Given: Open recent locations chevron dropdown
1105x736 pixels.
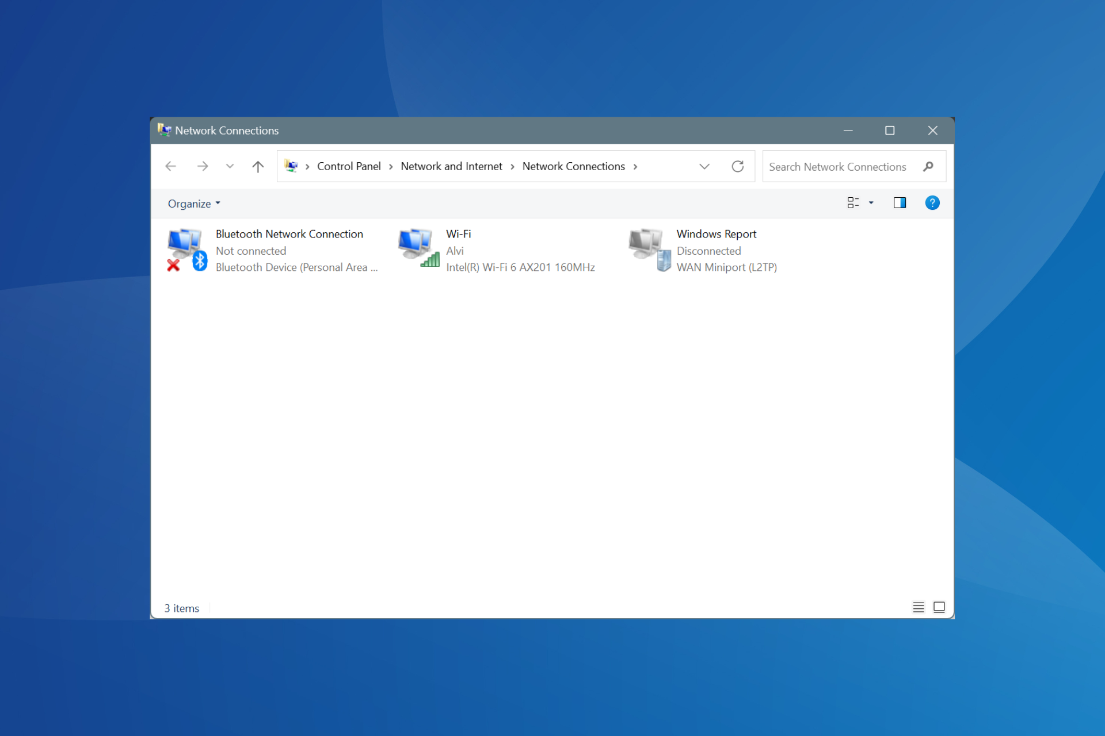Looking at the screenshot, I should tap(230, 167).
